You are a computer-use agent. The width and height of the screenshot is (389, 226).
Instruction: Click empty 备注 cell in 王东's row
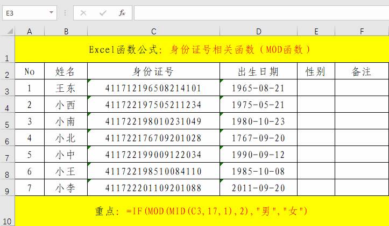pyautogui.click(x=362, y=88)
